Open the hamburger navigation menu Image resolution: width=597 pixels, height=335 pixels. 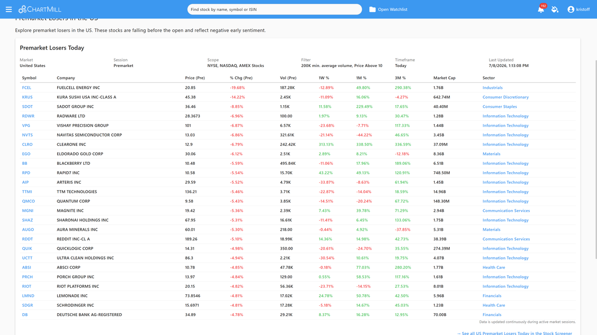pos(8,9)
